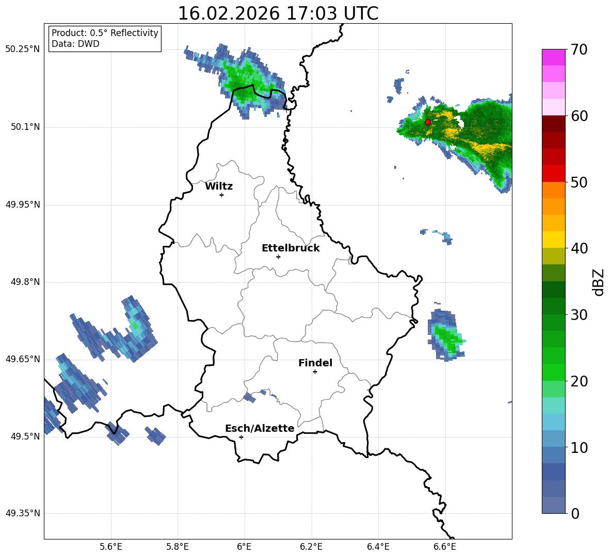
Task: Click the Product: 0.5° Reflectivity text
Action: pos(105,33)
